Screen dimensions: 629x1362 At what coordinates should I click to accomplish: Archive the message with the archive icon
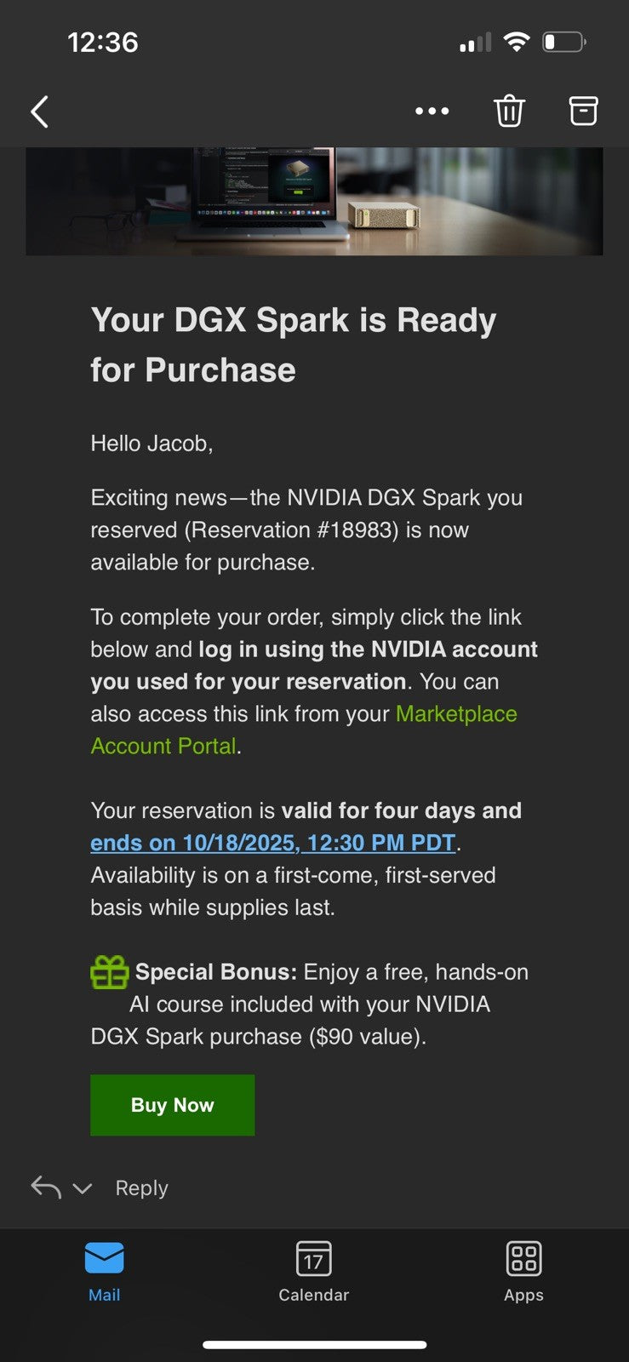583,111
